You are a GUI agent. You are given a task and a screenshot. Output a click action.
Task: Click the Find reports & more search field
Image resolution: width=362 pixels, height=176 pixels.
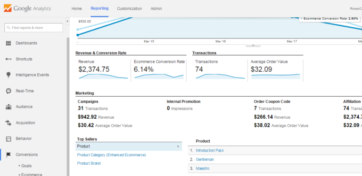34,28
